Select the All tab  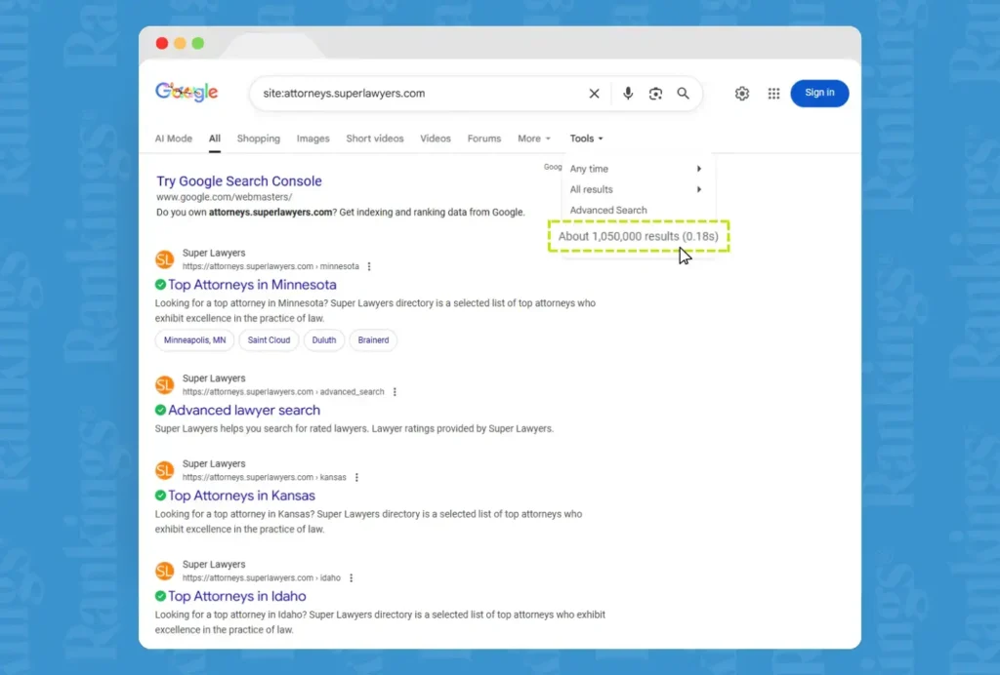click(214, 139)
